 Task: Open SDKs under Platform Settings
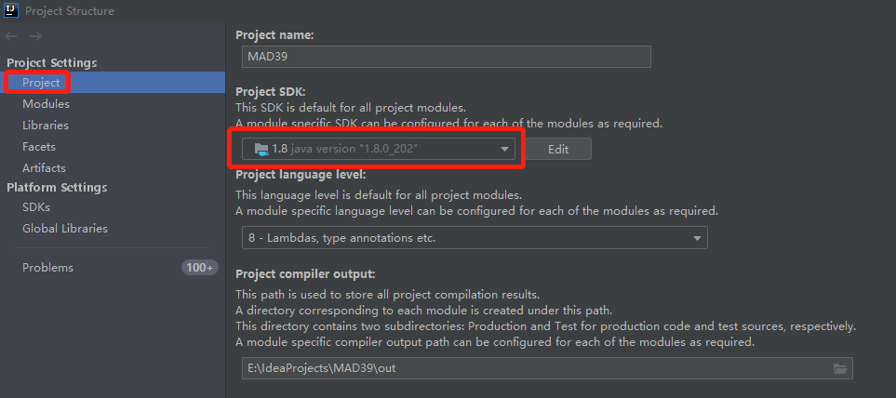(x=36, y=207)
